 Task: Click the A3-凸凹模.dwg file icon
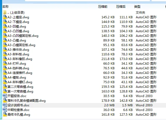(x=5, y=31)
